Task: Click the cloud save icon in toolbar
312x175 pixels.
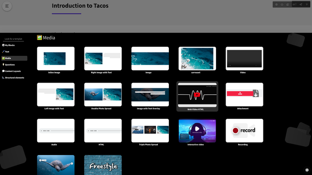Action: (x=282, y=4)
